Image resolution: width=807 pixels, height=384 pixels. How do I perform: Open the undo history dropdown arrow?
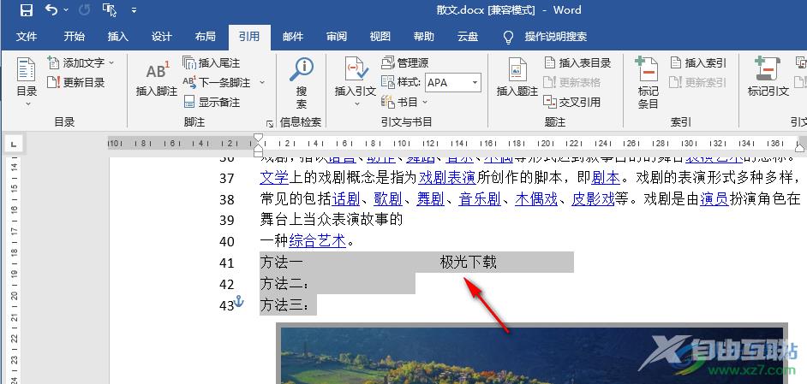tap(66, 9)
